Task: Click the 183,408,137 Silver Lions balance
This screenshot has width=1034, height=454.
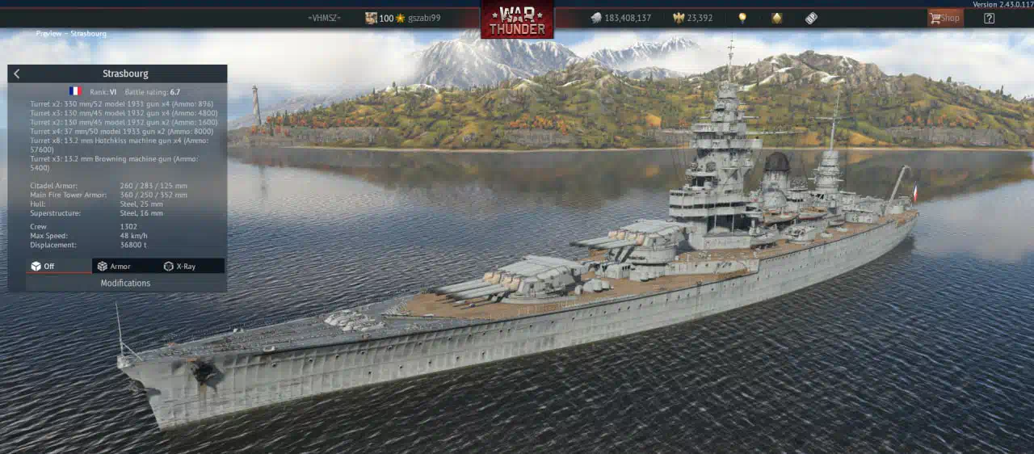Action: coord(628,18)
